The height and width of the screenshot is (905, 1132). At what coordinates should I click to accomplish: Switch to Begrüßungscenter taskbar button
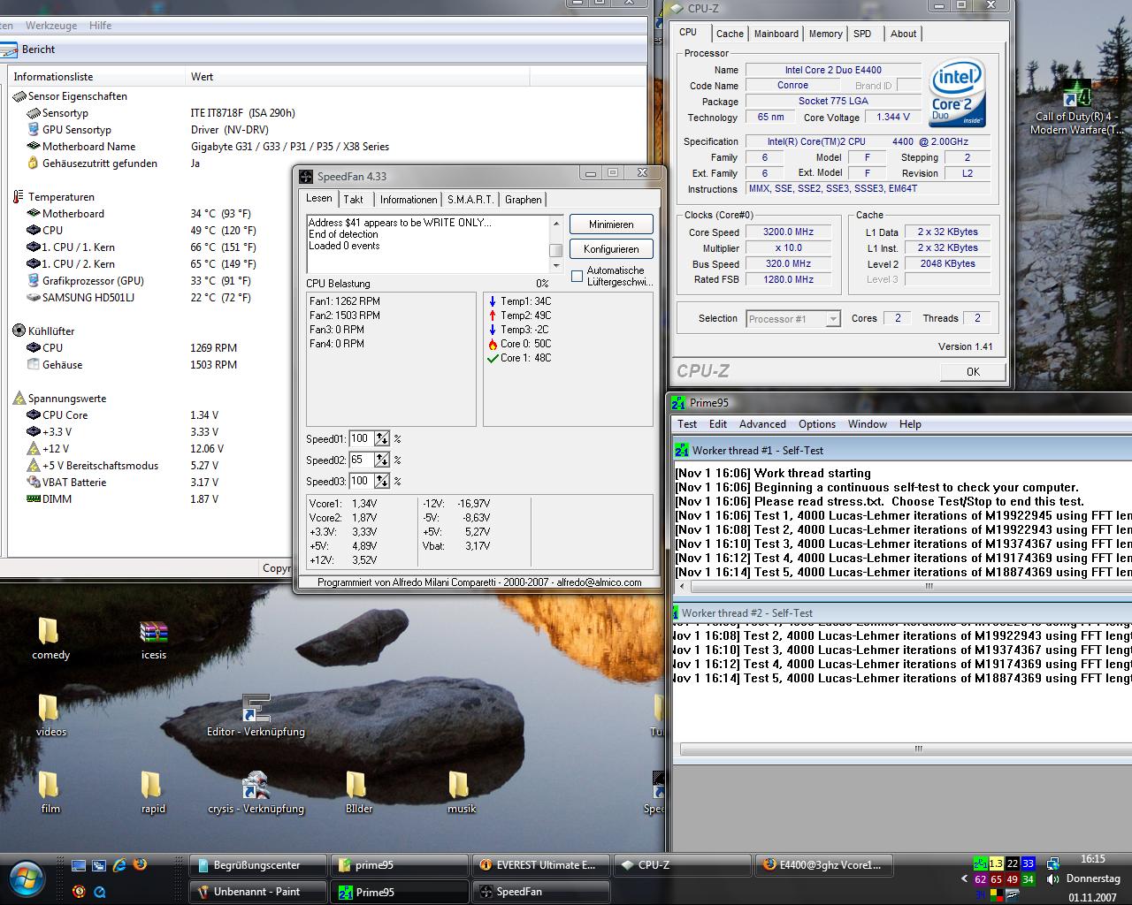click(257, 865)
